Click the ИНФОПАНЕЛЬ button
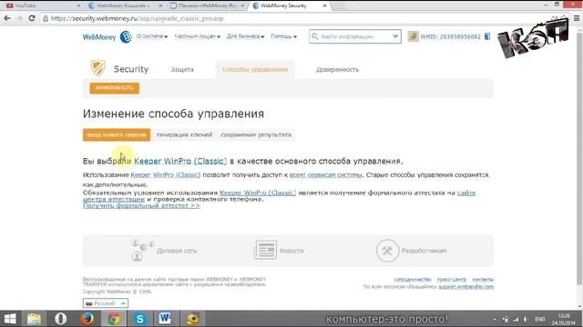Viewport: 583px width, 327px height. pyautogui.click(x=115, y=88)
